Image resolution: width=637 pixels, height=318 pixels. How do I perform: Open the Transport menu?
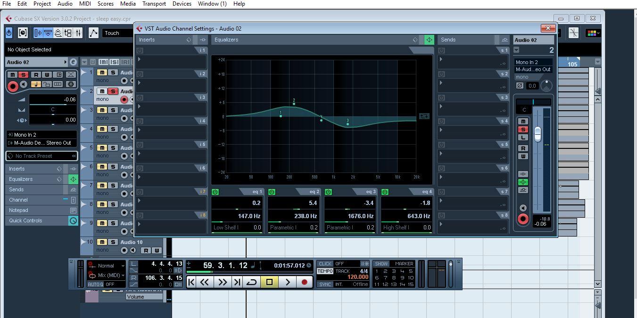[x=154, y=4]
